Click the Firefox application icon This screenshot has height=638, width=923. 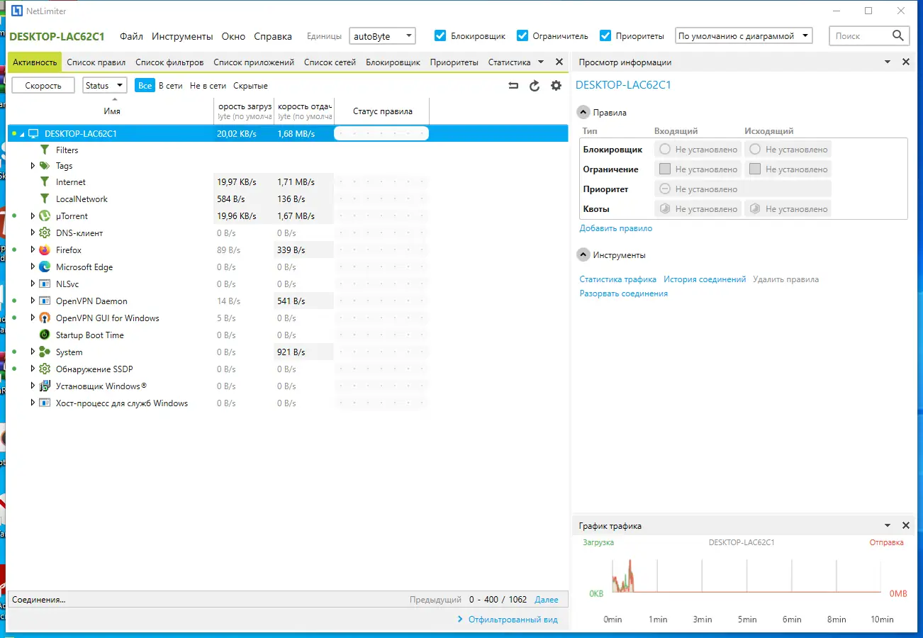coord(43,250)
